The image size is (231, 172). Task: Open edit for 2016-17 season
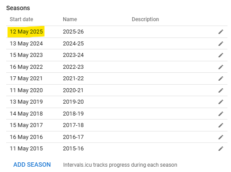coord(221,137)
